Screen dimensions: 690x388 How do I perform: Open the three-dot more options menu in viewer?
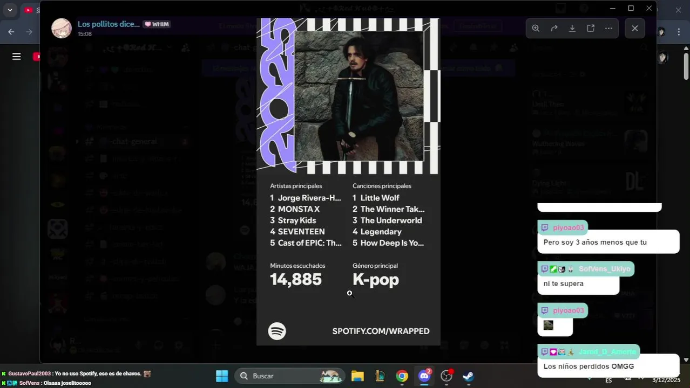[608, 28]
